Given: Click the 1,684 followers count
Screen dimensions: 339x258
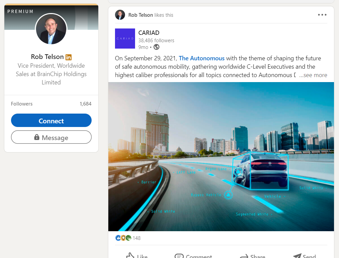Looking at the screenshot, I should [85, 104].
